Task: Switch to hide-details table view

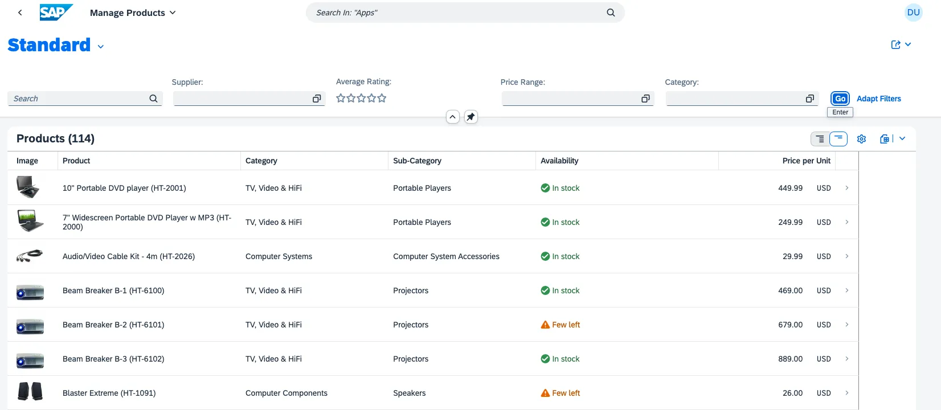Action: click(x=838, y=139)
